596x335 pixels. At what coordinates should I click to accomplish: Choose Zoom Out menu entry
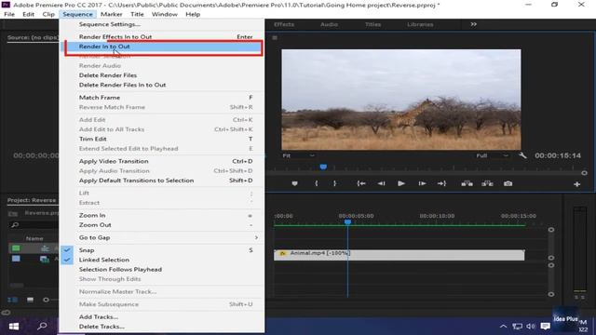click(162, 225)
